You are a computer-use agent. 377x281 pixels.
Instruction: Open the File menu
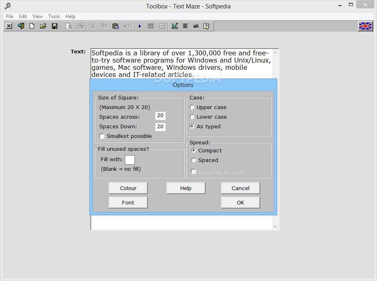10,16
